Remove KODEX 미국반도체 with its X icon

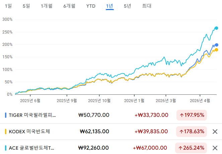pyautogui.click(x=215, y=132)
